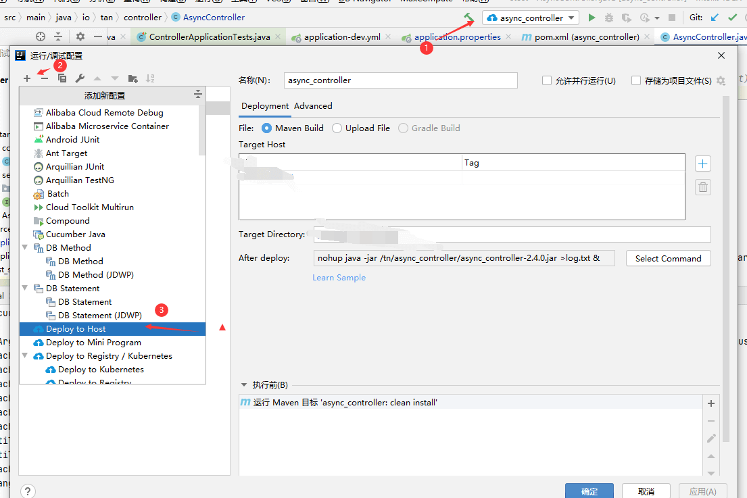The height and width of the screenshot is (498, 747).
Task: Stop the process with stop square icon
Action: (x=672, y=18)
